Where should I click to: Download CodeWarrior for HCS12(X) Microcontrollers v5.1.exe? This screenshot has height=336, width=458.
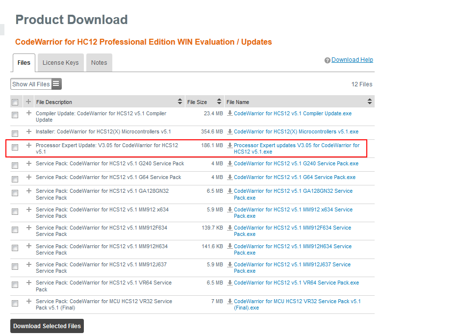(x=296, y=131)
